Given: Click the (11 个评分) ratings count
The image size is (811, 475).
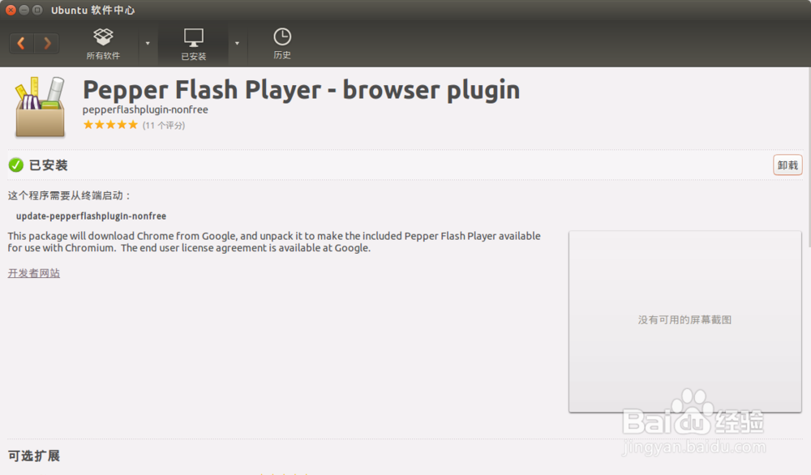Looking at the screenshot, I should click(164, 125).
